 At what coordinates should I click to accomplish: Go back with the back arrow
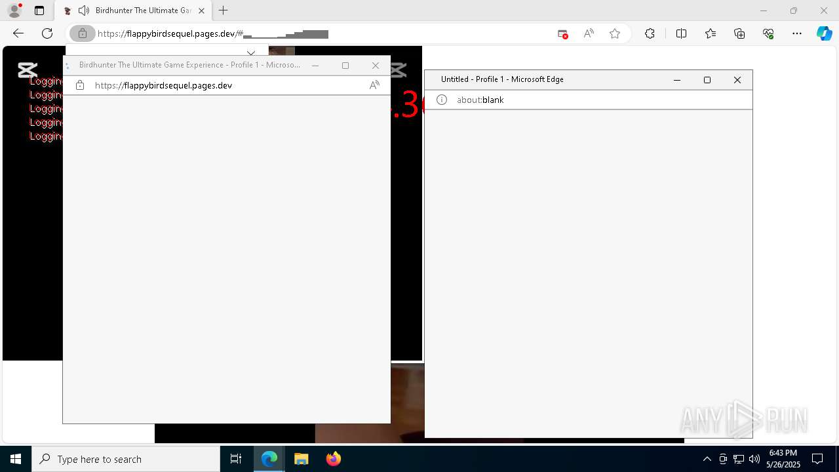coord(18,33)
